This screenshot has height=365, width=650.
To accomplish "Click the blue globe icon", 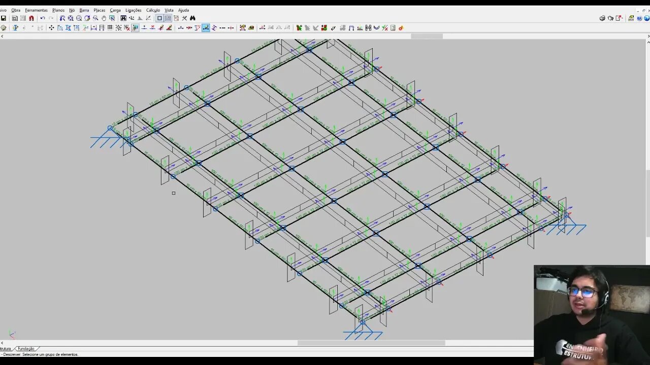I will 647,18.
